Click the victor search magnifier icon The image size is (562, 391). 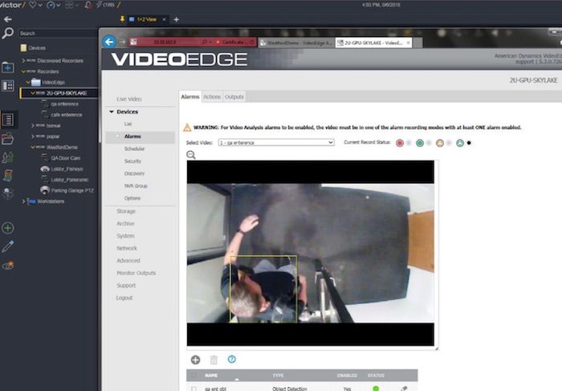[7, 33]
